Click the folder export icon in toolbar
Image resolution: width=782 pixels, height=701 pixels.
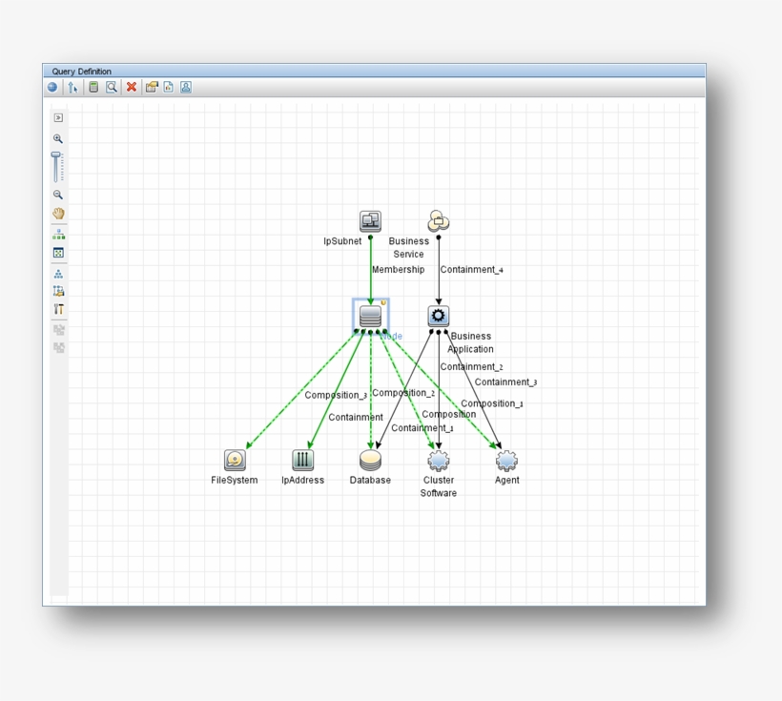coord(151,88)
